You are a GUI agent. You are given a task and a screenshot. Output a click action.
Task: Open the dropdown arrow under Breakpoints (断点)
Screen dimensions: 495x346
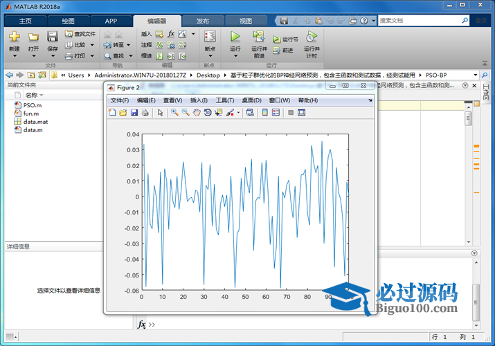pos(210,56)
